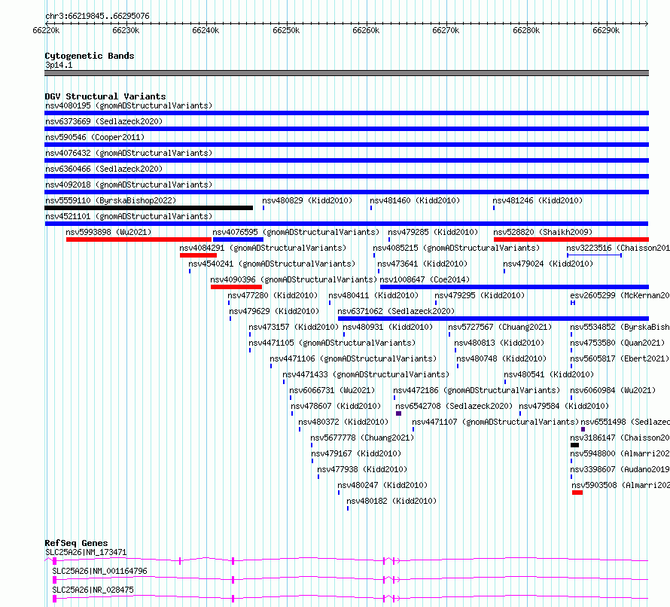Select nsv4471105 gnomAD variant label
This screenshot has height=607, width=670.
[333, 343]
